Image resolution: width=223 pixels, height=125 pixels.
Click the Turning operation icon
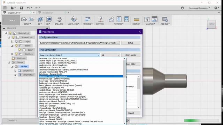[x=88, y=19]
